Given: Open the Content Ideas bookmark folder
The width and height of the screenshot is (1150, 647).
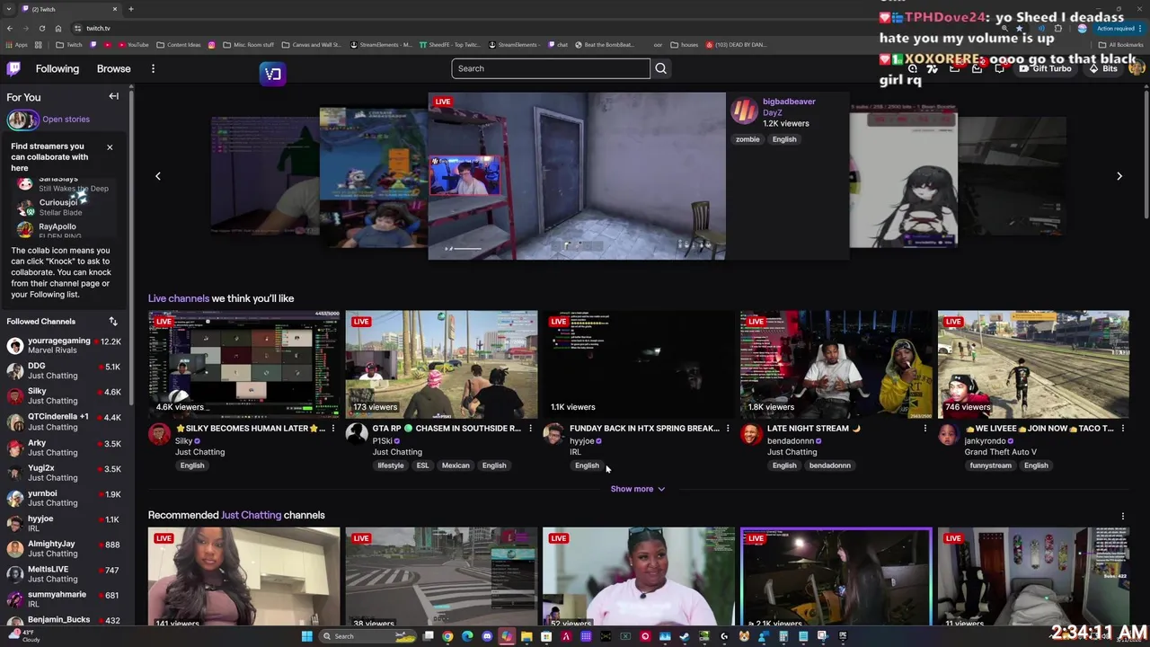Looking at the screenshot, I should coord(179,44).
